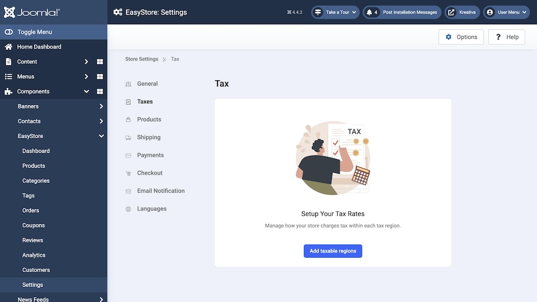Image resolution: width=537 pixels, height=302 pixels.
Task: Click the Banners sidebar label
Action: tap(28, 106)
